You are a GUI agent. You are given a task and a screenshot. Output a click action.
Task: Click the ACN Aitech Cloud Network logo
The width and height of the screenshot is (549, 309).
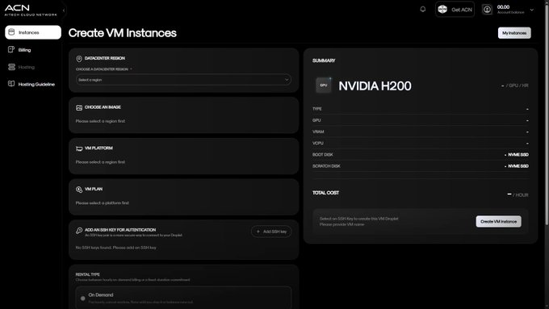(31, 10)
